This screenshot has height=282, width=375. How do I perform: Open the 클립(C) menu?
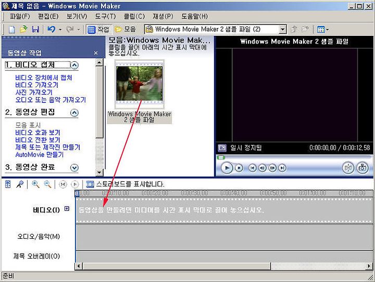(x=134, y=16)
